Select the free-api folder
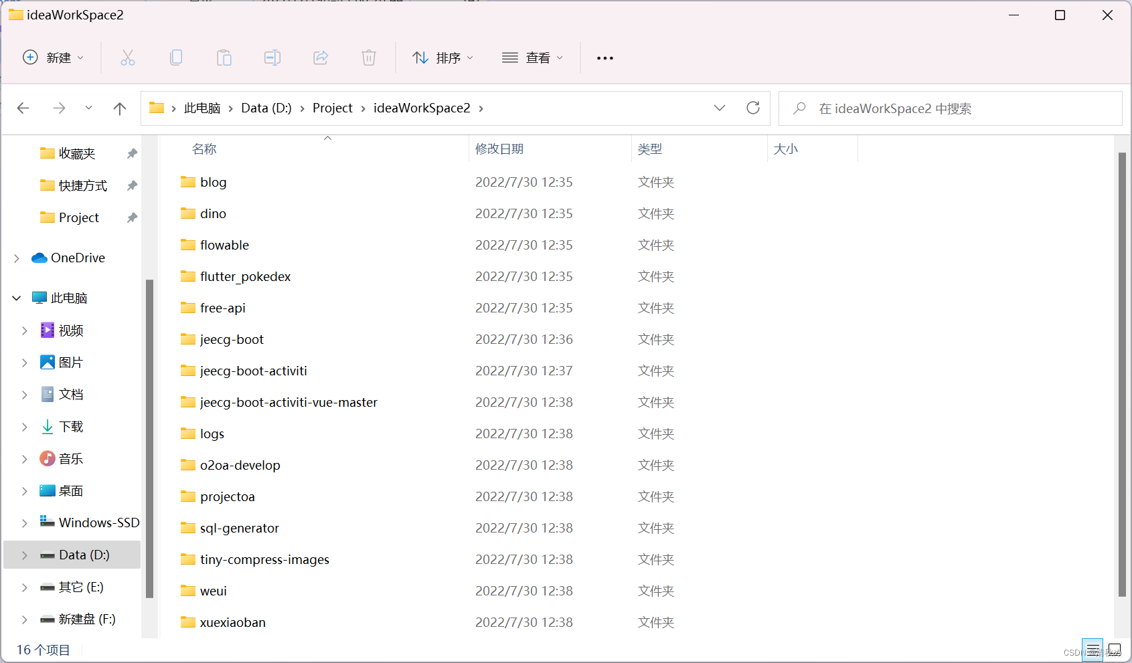The height and width of the screenshot is (663, 1132). 222,308
